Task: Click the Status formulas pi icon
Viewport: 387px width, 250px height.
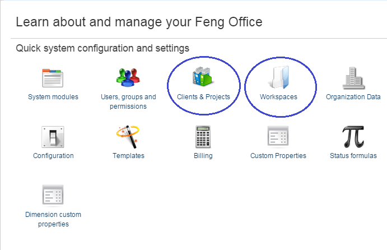Action: [353, 137]
